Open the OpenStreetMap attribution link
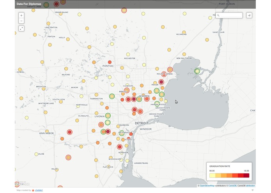 (207, 186)
